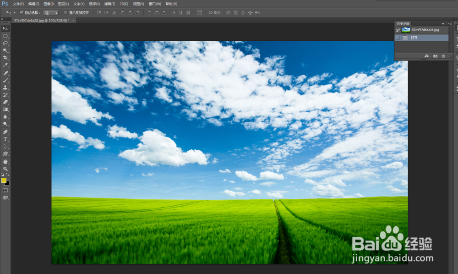Click the foreground color swatch
Viewport: 458px width, 274px height.
(x=4, y=181)
